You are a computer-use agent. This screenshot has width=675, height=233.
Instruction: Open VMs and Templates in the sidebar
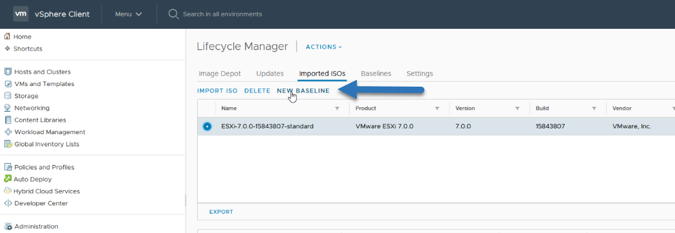[44, 83]
